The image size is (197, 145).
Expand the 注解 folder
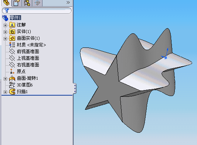coord(5,25)
